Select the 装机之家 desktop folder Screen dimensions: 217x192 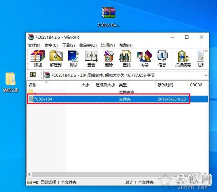pos(11,82)
